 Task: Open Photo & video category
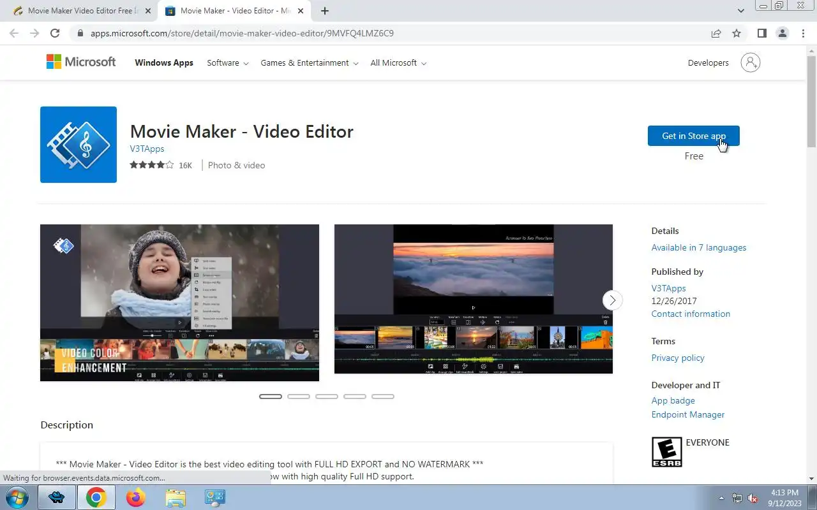coord(236,165)
